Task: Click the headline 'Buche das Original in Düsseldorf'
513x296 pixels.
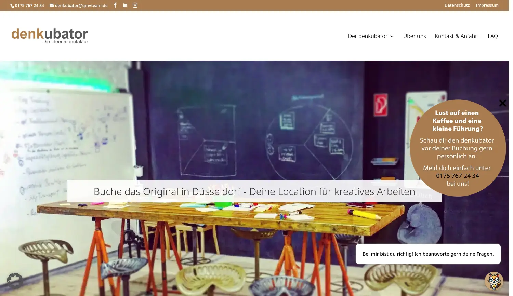Action: (254, 191)
